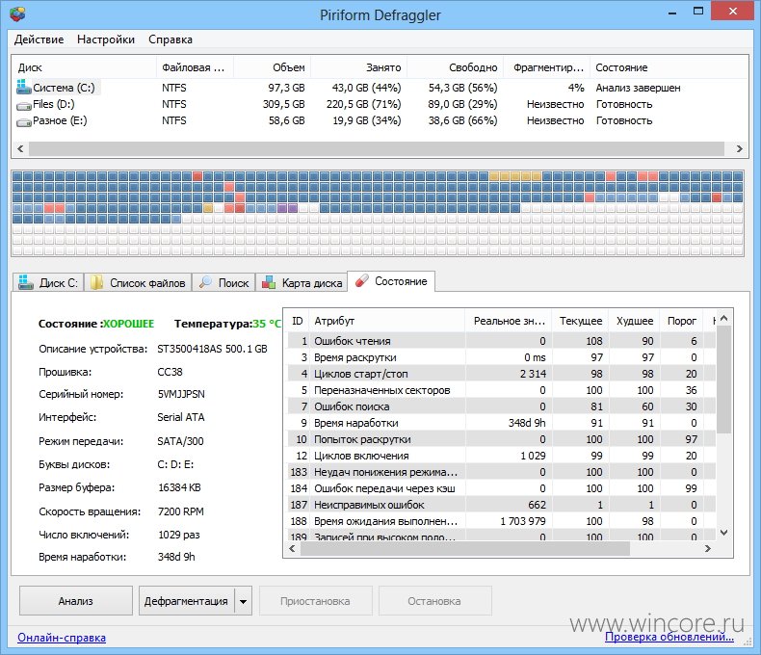
Task: Switch to the Состояние tab
Action: (x=391, y=281)
